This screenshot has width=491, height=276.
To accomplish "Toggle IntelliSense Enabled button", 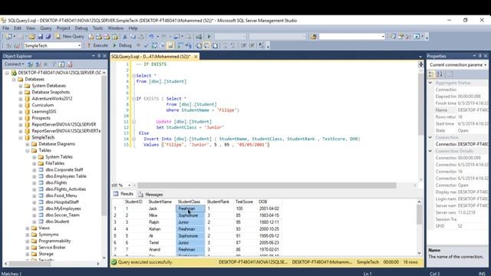I will tap(170, 46).
